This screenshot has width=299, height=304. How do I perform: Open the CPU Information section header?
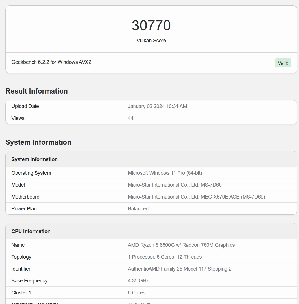click(31, 231)
